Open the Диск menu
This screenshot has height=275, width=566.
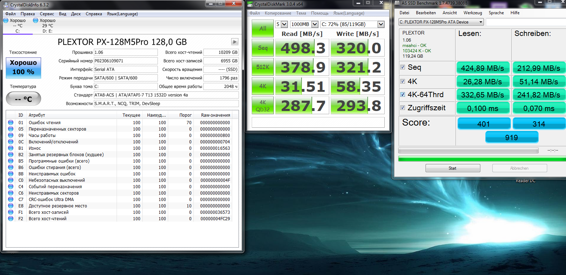[x=76, y=14]
